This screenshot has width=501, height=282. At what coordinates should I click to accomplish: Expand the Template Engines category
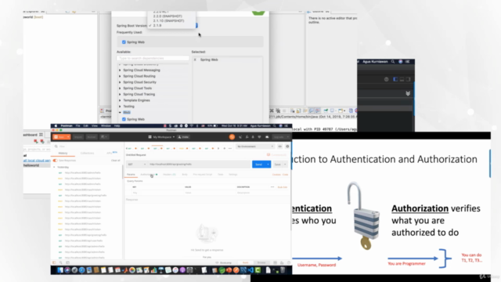tap(120, 100)
